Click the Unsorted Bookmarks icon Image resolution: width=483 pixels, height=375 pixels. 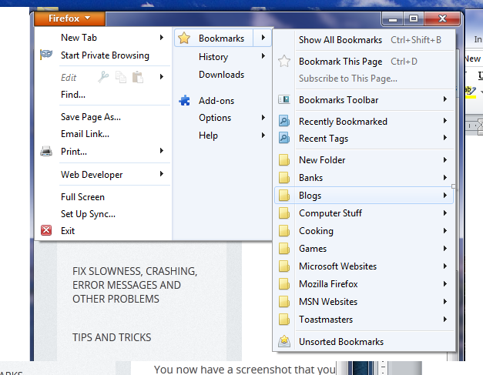[284, 341]
